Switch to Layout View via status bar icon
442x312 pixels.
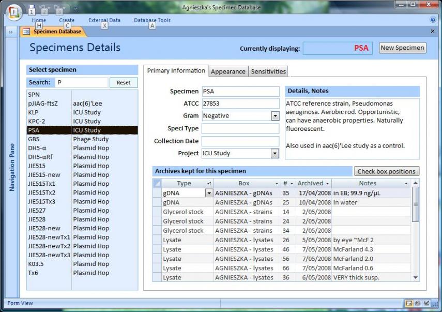[417, 303]
